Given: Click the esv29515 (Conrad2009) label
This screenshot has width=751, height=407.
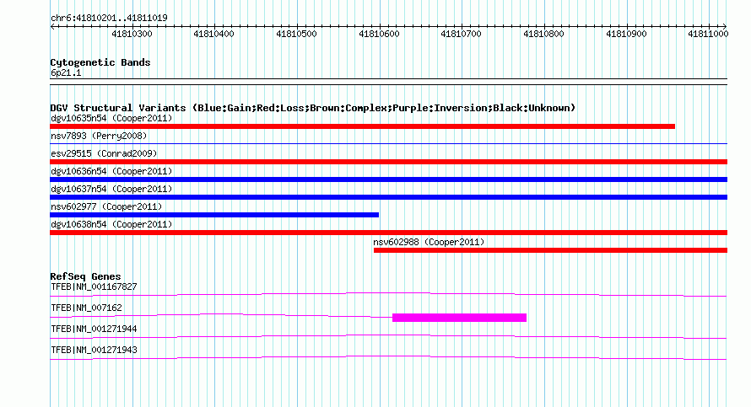Looking at the screenshot, I should [x=104, y=153].
